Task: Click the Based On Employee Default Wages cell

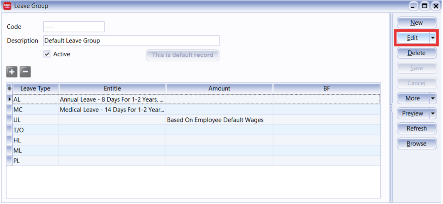Action: [x=219, y=120]
